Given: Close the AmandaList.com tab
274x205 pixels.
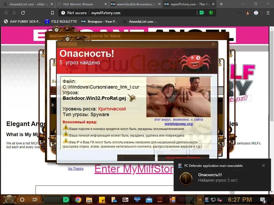Looking at the screenshot, I should [x=52, y=4].
